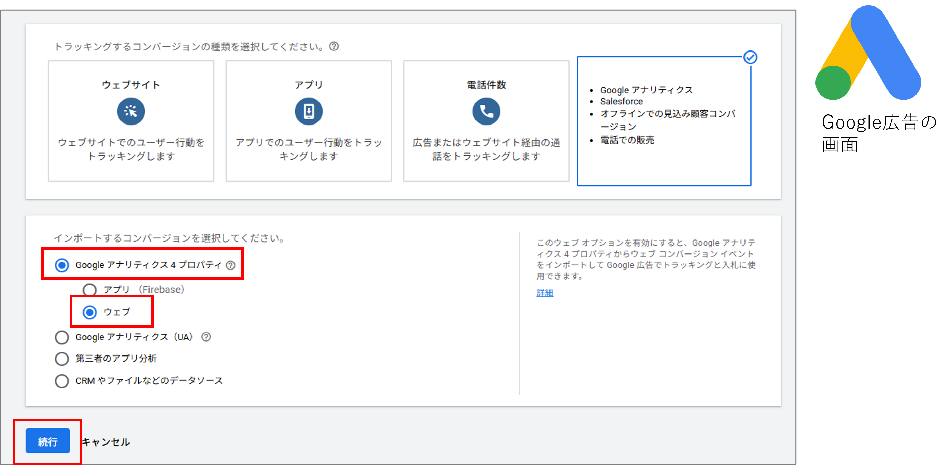Click the キャンセル button

(x=106, y=442)
